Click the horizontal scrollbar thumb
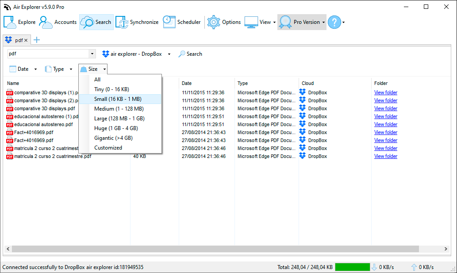 point(215,249)
